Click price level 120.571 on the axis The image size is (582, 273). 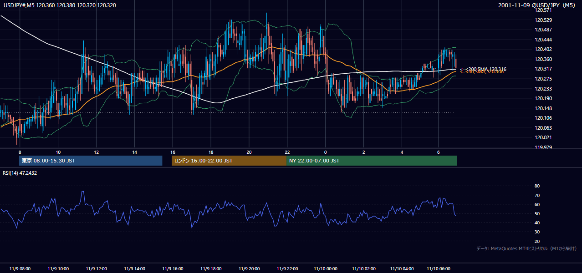[x=543, y=10]
